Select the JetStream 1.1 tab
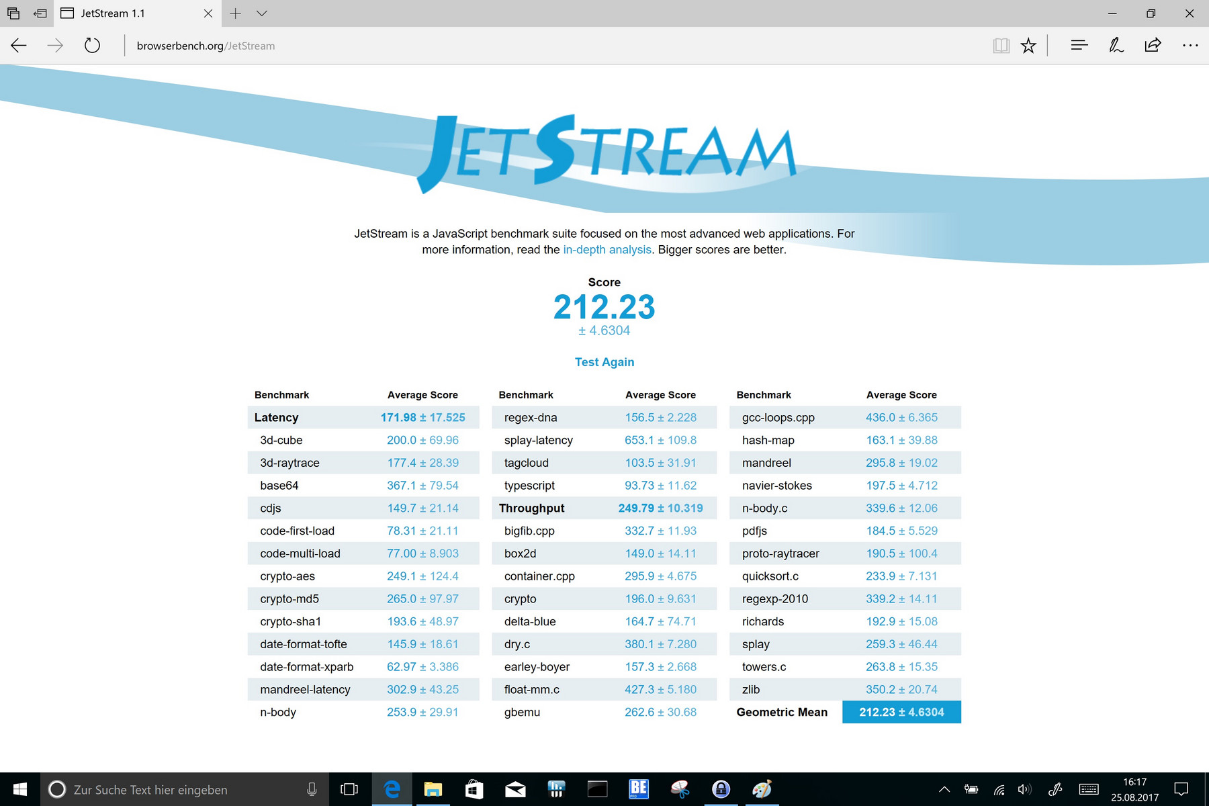1209x806 pixels. click(138, 13)
